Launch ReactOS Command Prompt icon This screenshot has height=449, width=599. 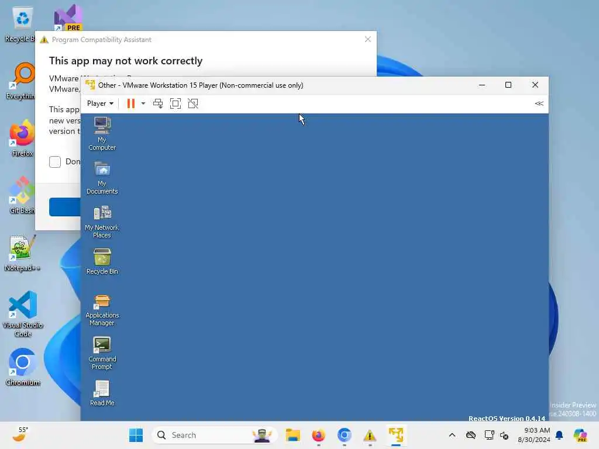point(102,353)
